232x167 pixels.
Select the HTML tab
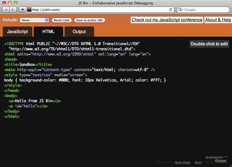click(48, 32)
